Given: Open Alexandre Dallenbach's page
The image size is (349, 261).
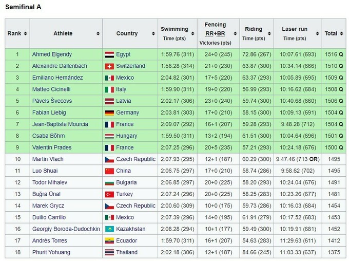Looking at the screenshot, I should [x=60, y=66].
